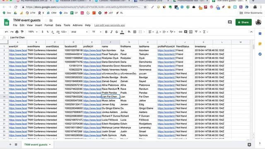Open the functions sigma dropdown

click(205, 32)
